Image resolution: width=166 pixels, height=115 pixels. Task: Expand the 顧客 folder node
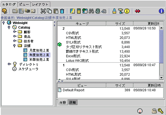[x=14, y=32]
